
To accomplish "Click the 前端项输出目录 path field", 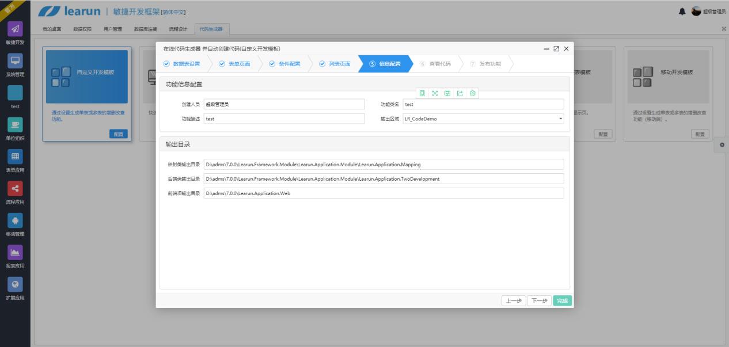I will pyautogui.click(x=384, y=193).
